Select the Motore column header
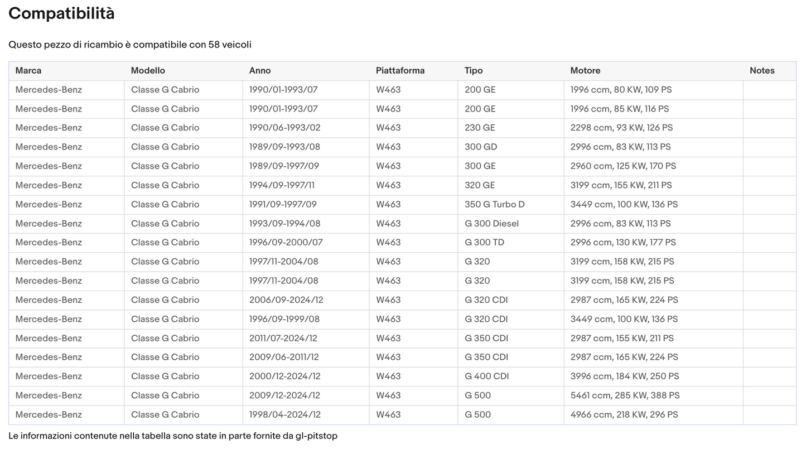 tap(585, 71)
